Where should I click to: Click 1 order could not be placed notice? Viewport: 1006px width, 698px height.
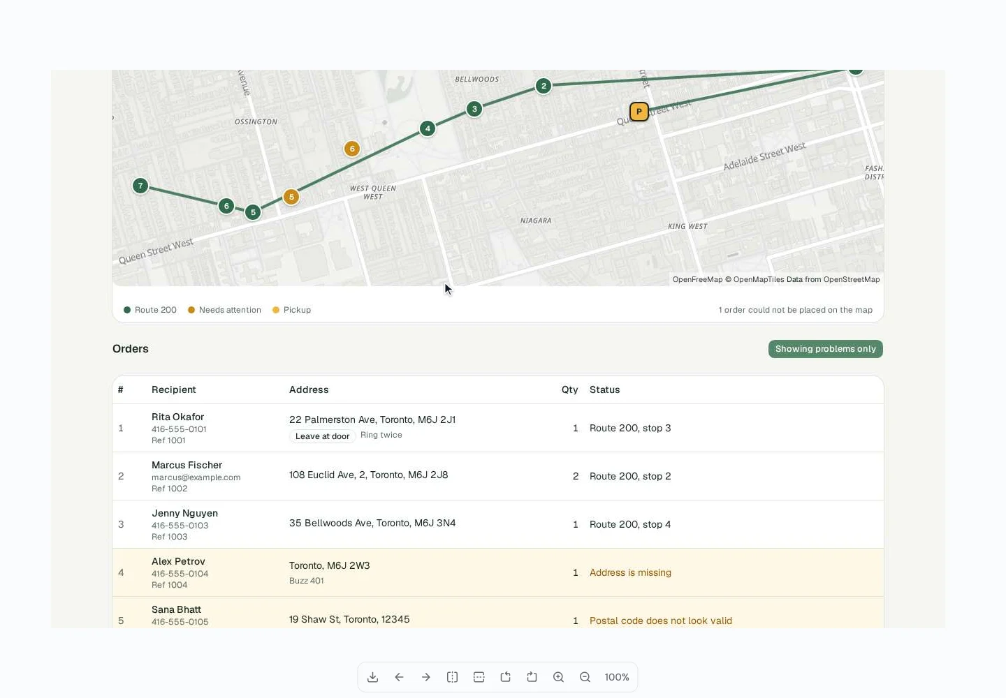(x=796, y=310)
